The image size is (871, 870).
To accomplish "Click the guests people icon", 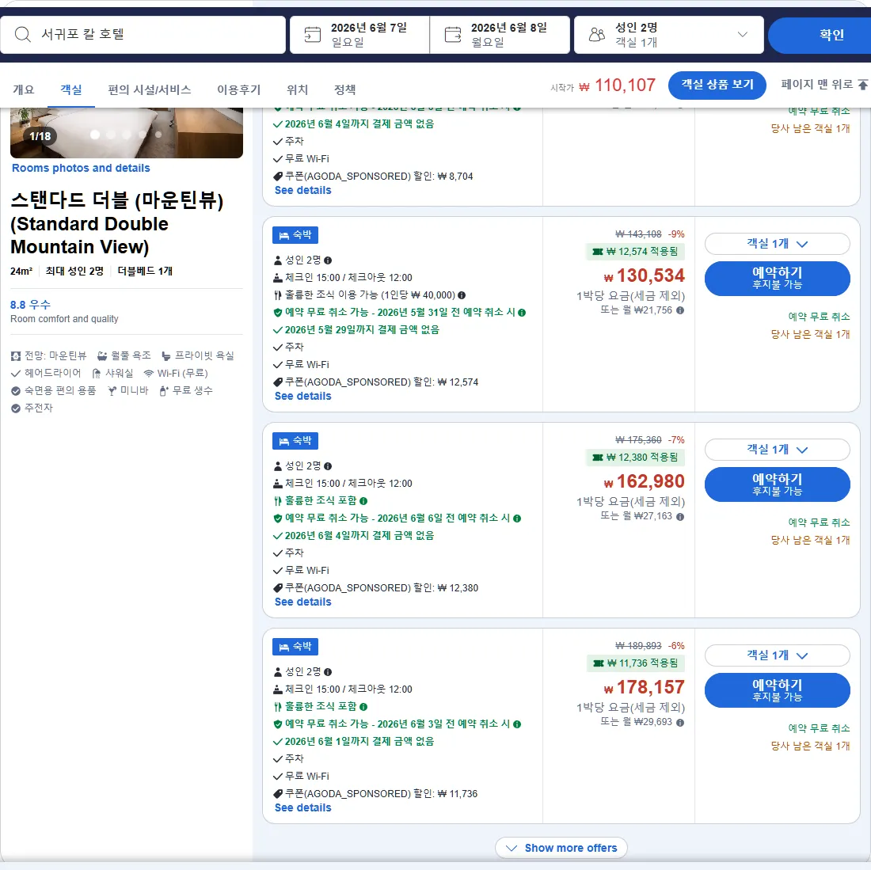I will point(596,34).
